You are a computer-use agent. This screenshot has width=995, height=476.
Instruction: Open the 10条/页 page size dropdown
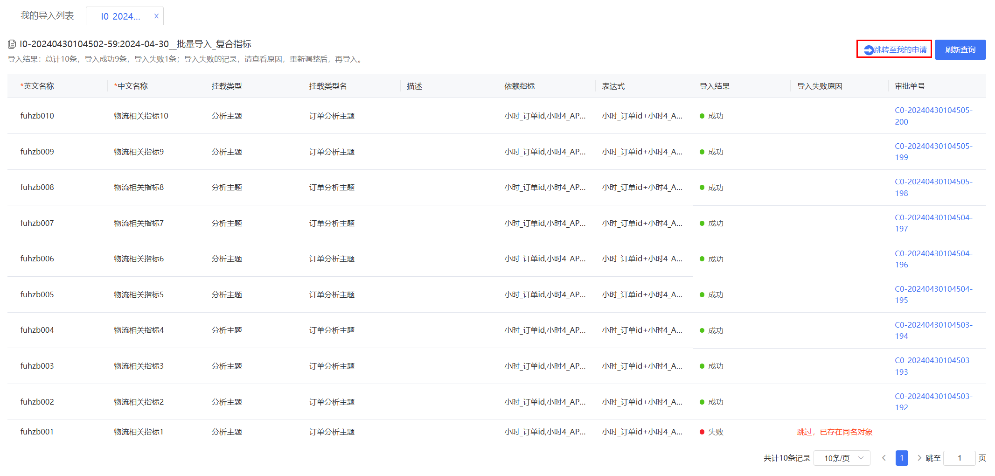pyautogui.click(x=842, y=458)
